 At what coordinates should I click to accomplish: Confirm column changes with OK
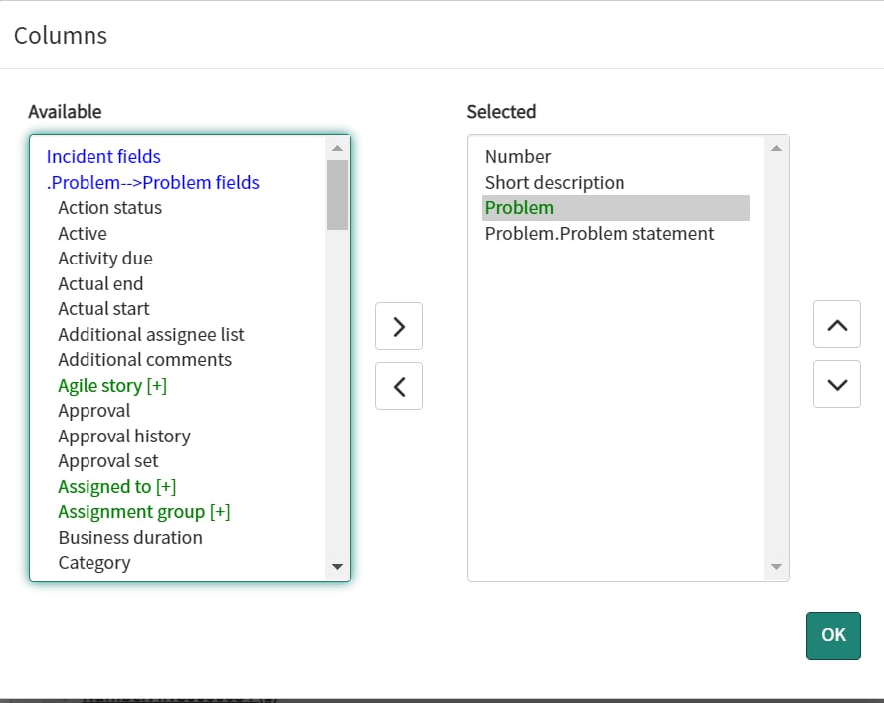pyautogui.click(x=833, y=635)
